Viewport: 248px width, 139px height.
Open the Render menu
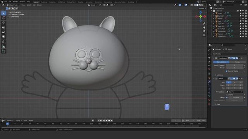point(15,2)
